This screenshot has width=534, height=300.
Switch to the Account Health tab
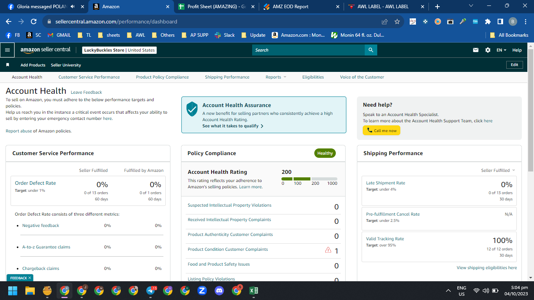click(x=27, y=77)
